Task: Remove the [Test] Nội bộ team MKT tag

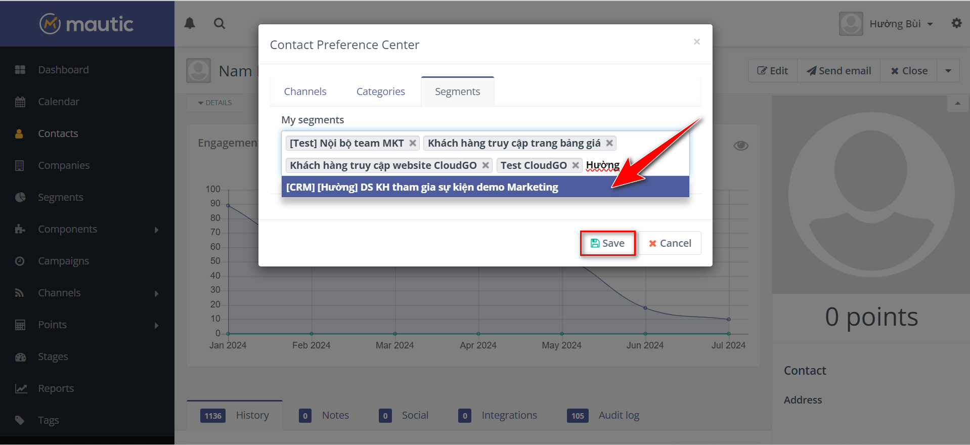Action: point(413,143)
